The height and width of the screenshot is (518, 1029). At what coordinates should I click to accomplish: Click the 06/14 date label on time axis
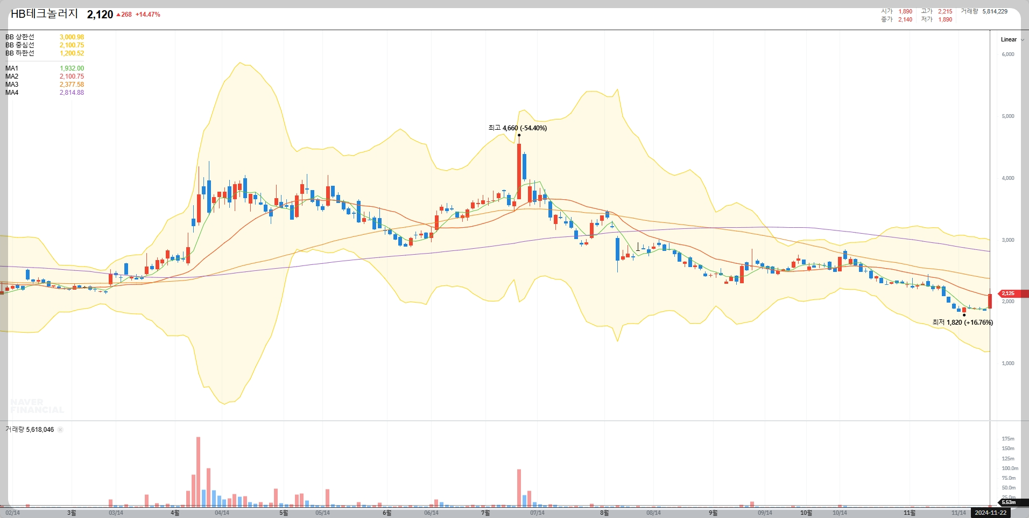tap(431, 513)
